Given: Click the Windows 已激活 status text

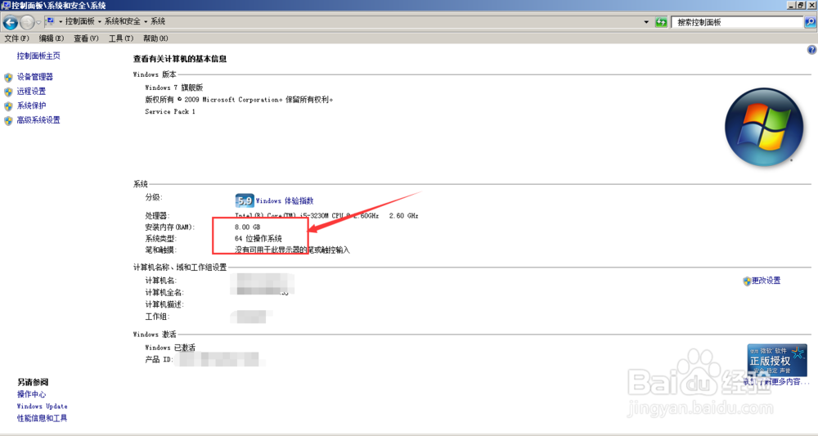Looking at the screenshot, I should pos(170,348).
